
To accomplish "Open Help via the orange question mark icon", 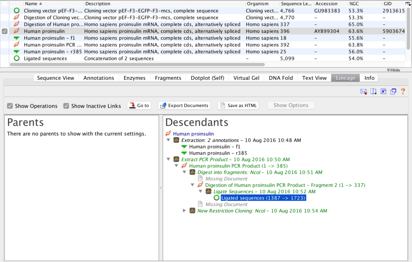I will click(403, 91).
